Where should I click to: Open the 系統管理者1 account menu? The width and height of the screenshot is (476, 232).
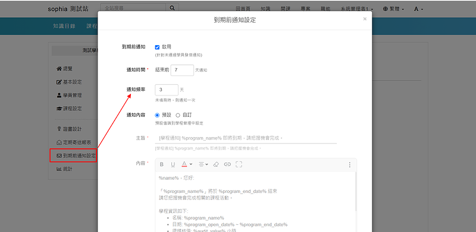357,9
